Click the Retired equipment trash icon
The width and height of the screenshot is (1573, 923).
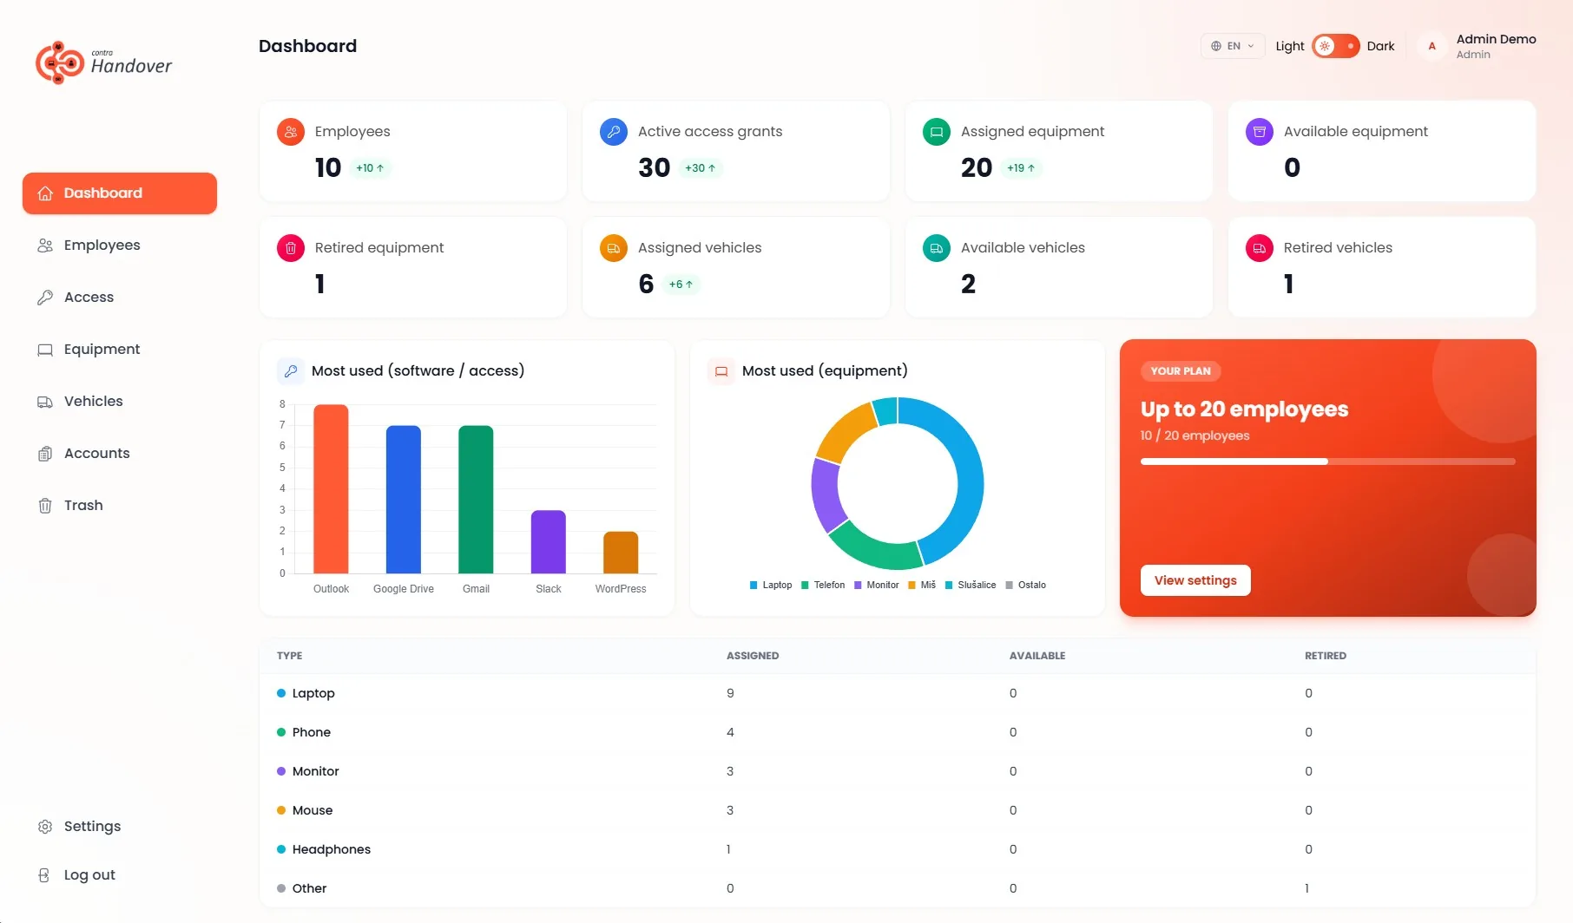pos(291,248)
